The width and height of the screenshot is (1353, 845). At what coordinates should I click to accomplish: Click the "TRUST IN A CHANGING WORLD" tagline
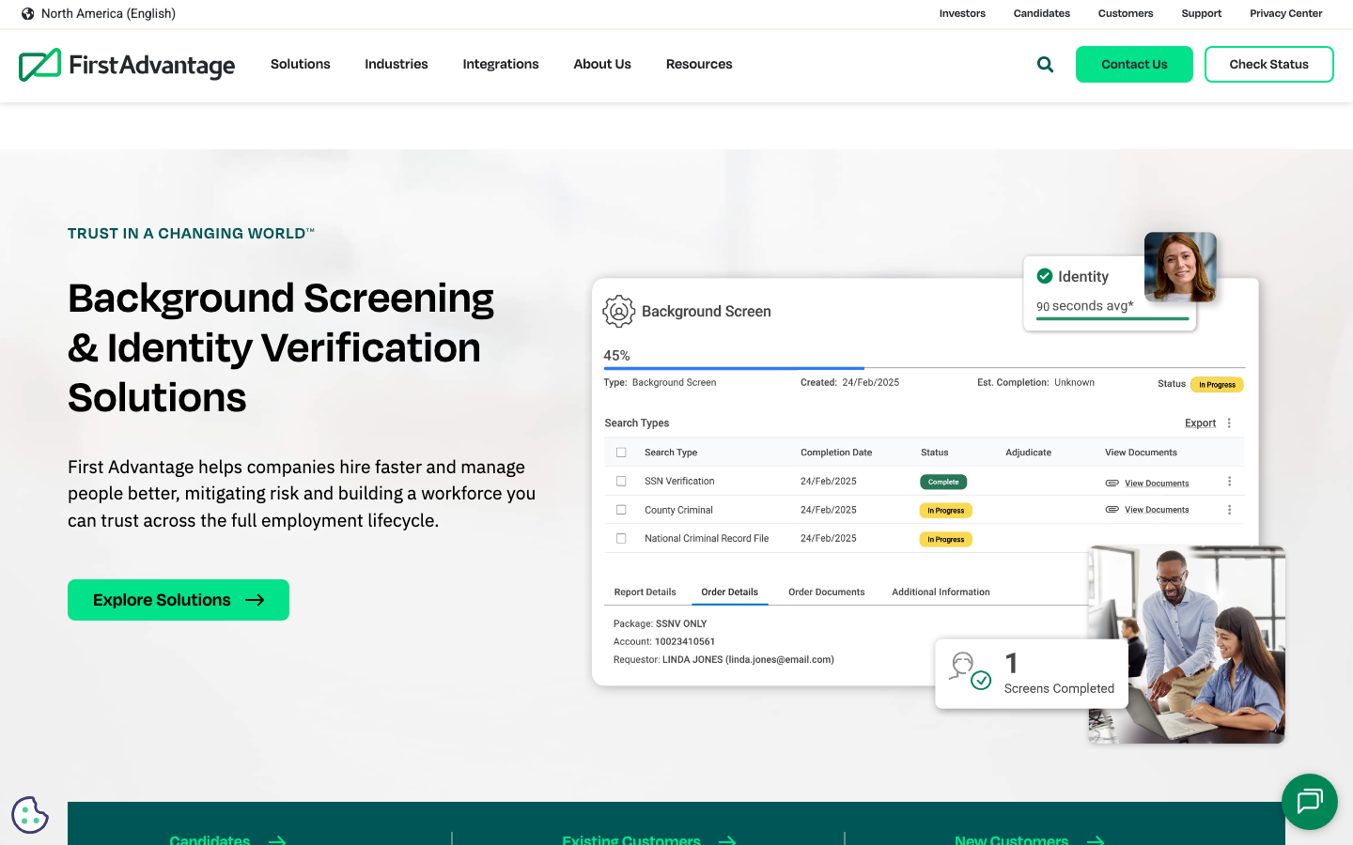(191, 234)
